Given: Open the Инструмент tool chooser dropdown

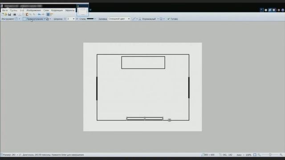Looking at the screenshot, I should point(18,19).
